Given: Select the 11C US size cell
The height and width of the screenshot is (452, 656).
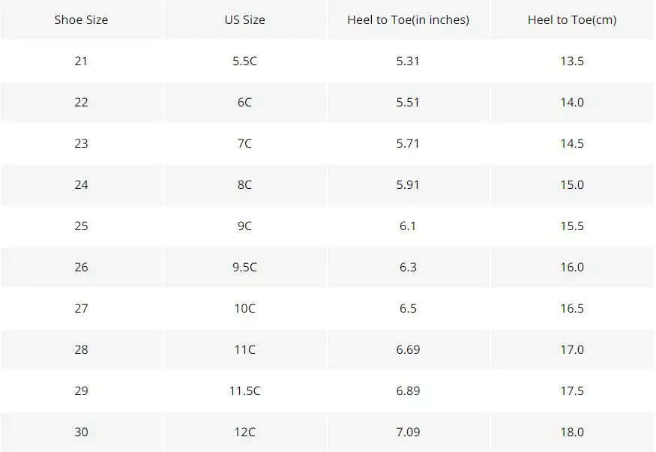Looking at the screenshot, I should coord(244,349).
